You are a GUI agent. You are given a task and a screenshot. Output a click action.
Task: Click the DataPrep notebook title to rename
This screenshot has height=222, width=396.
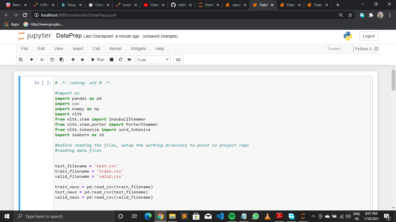69,36
